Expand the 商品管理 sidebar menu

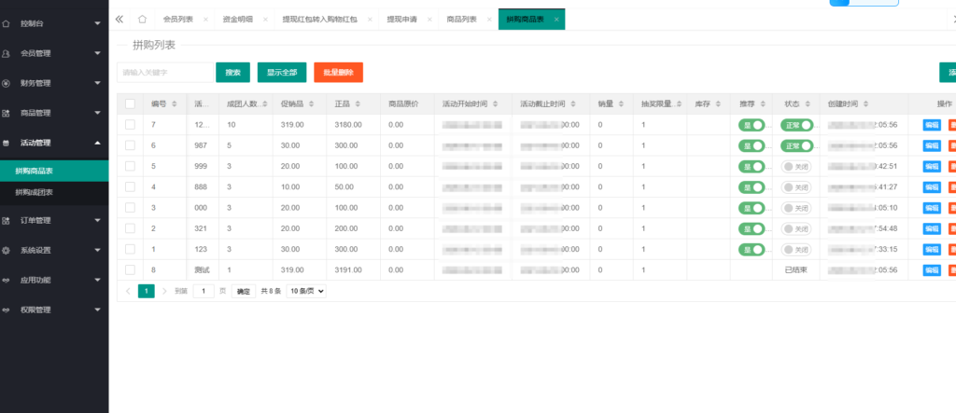coord(97,114)
